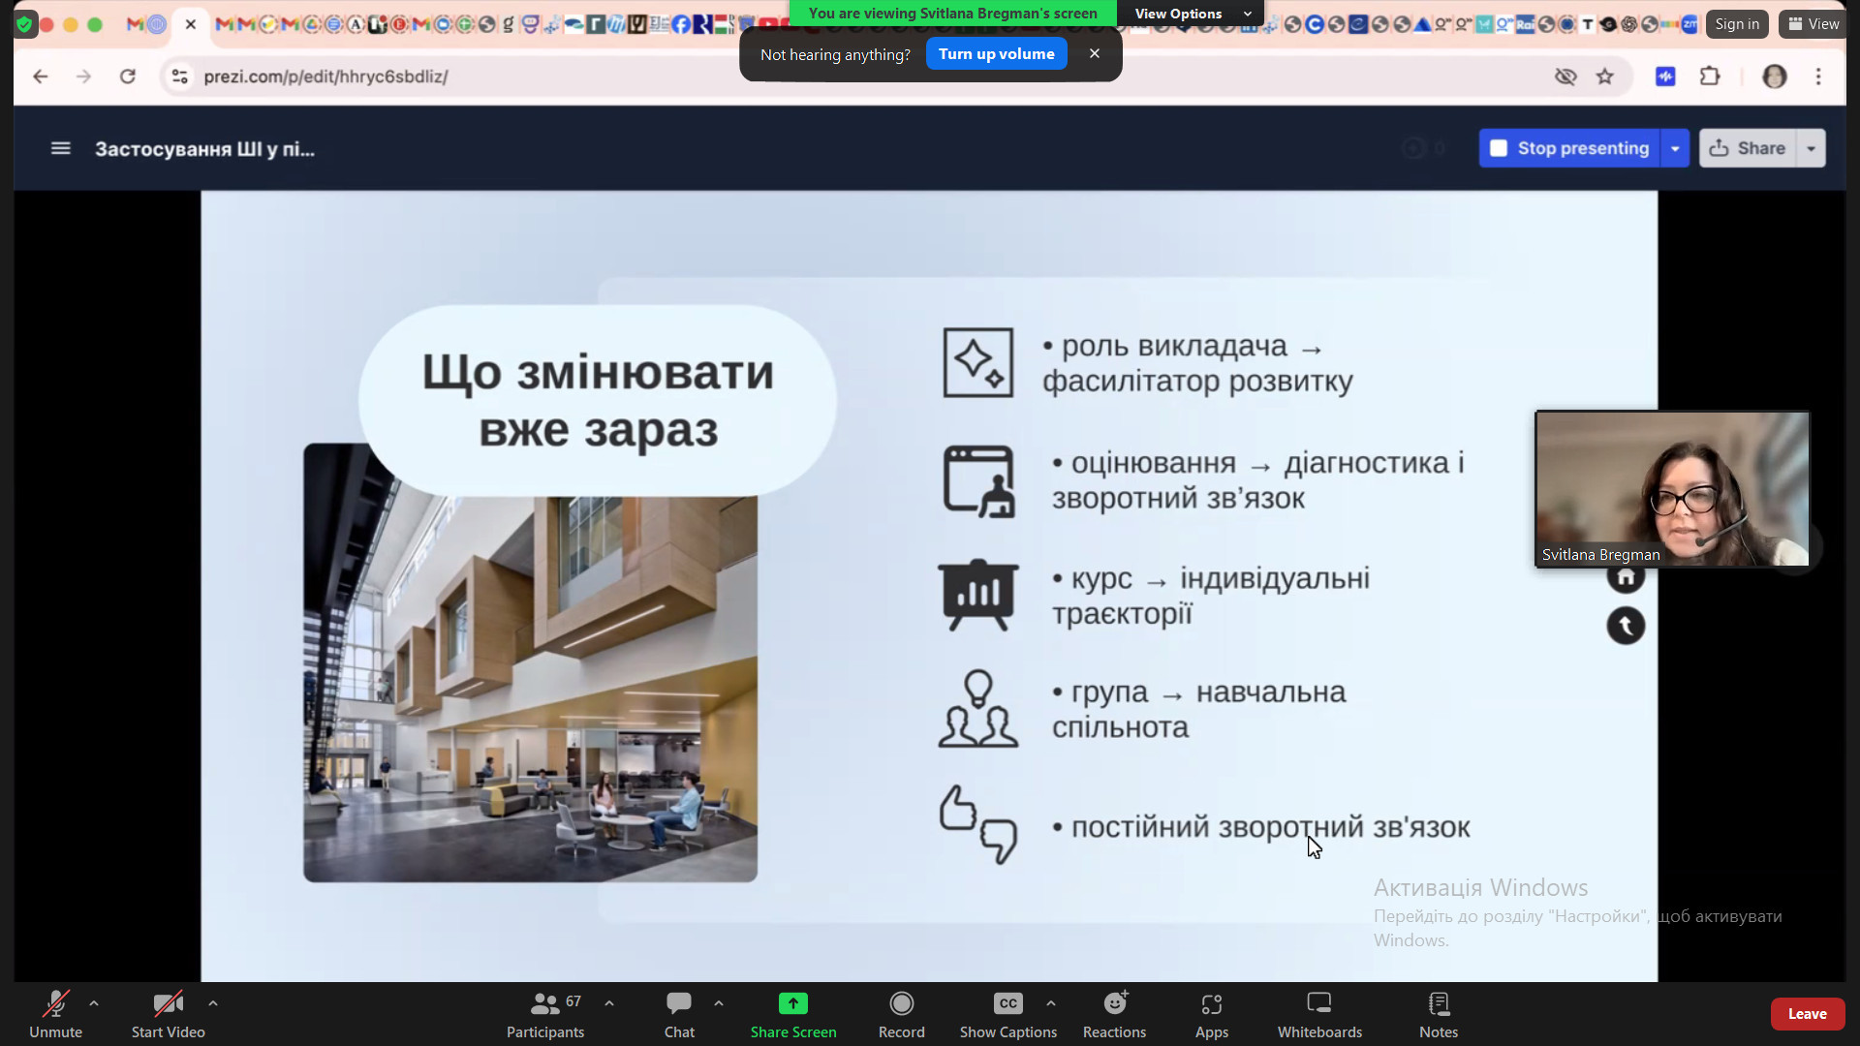Start recording with Record button
1860x1046 pixels.
901,1013
